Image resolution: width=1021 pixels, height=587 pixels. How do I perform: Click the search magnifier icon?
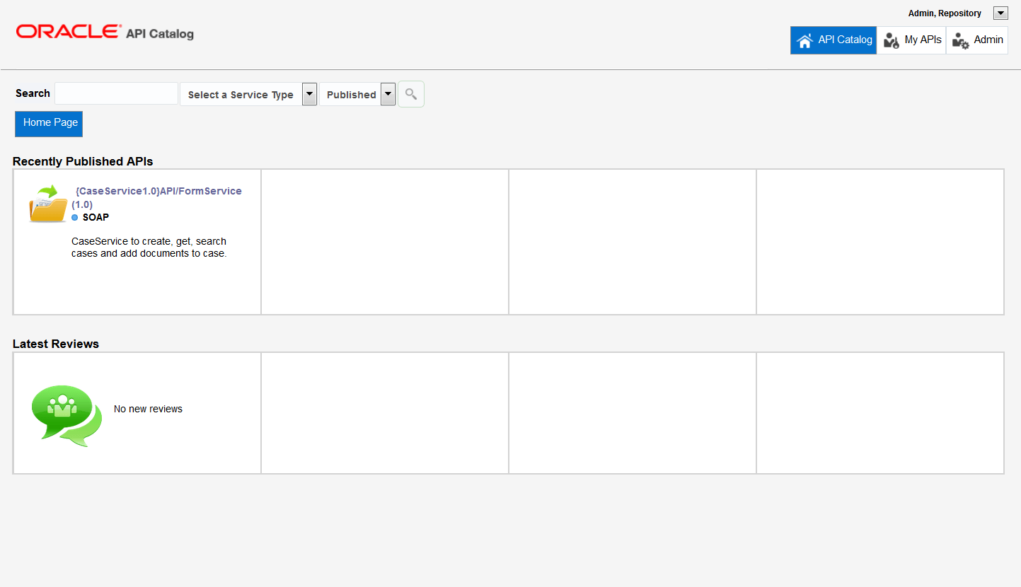[x=410, y=93]
